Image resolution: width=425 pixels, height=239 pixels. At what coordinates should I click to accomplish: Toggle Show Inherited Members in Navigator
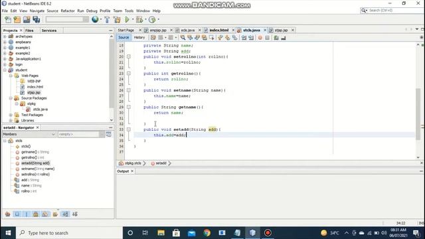point(7,214)
